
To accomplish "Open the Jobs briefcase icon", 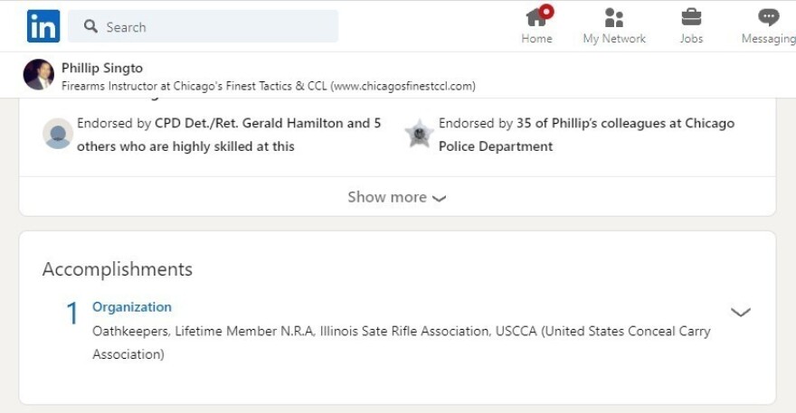I will point(691,26).
